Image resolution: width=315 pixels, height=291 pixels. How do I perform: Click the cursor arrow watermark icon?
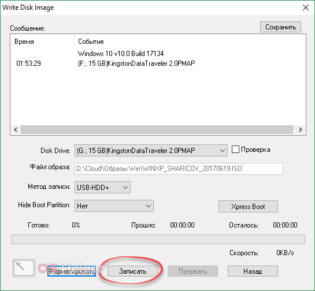(24, 268)
